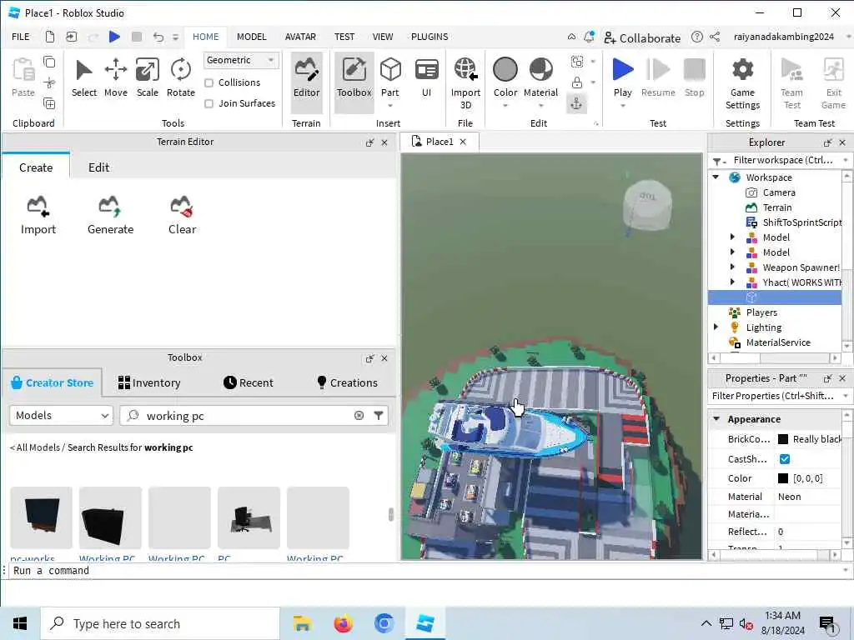Go back to All Models link
This screenshot has height=640, width=854.
37,447
